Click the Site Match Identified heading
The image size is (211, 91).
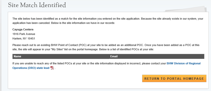pyautogui.click(x=37, y=5)
